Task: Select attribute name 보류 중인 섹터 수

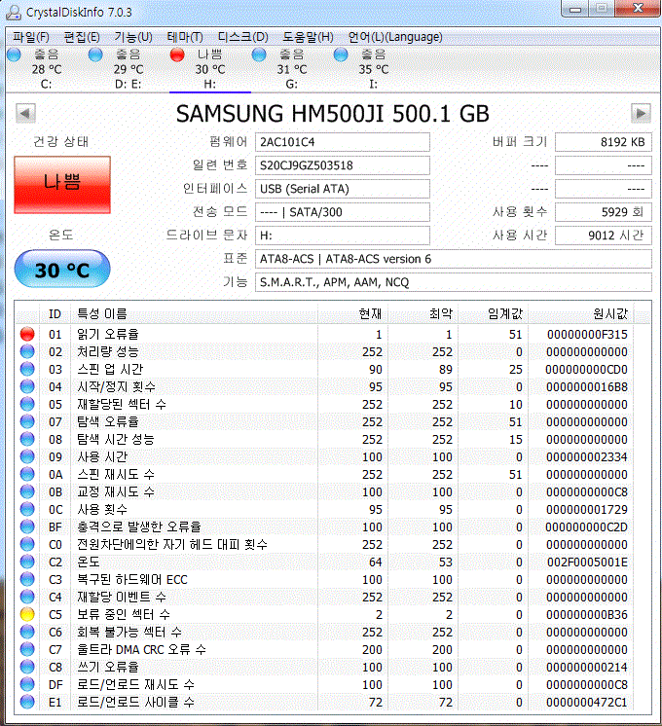Action: tap(124, 614)
